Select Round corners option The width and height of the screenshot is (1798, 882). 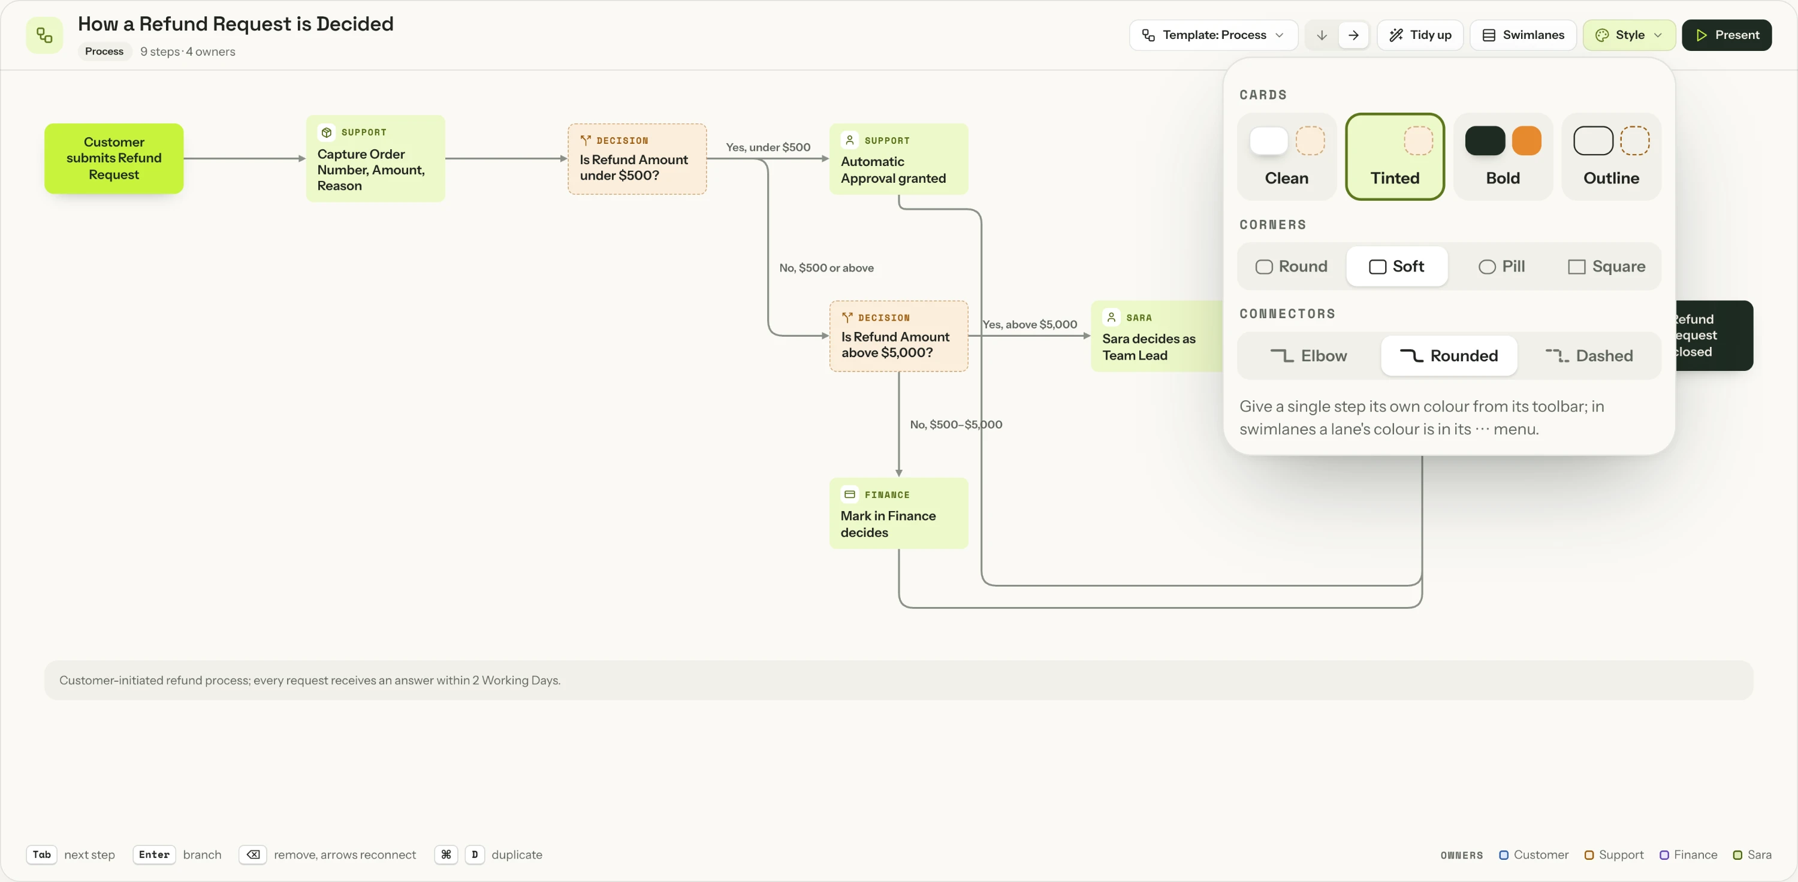[1292, 267]
